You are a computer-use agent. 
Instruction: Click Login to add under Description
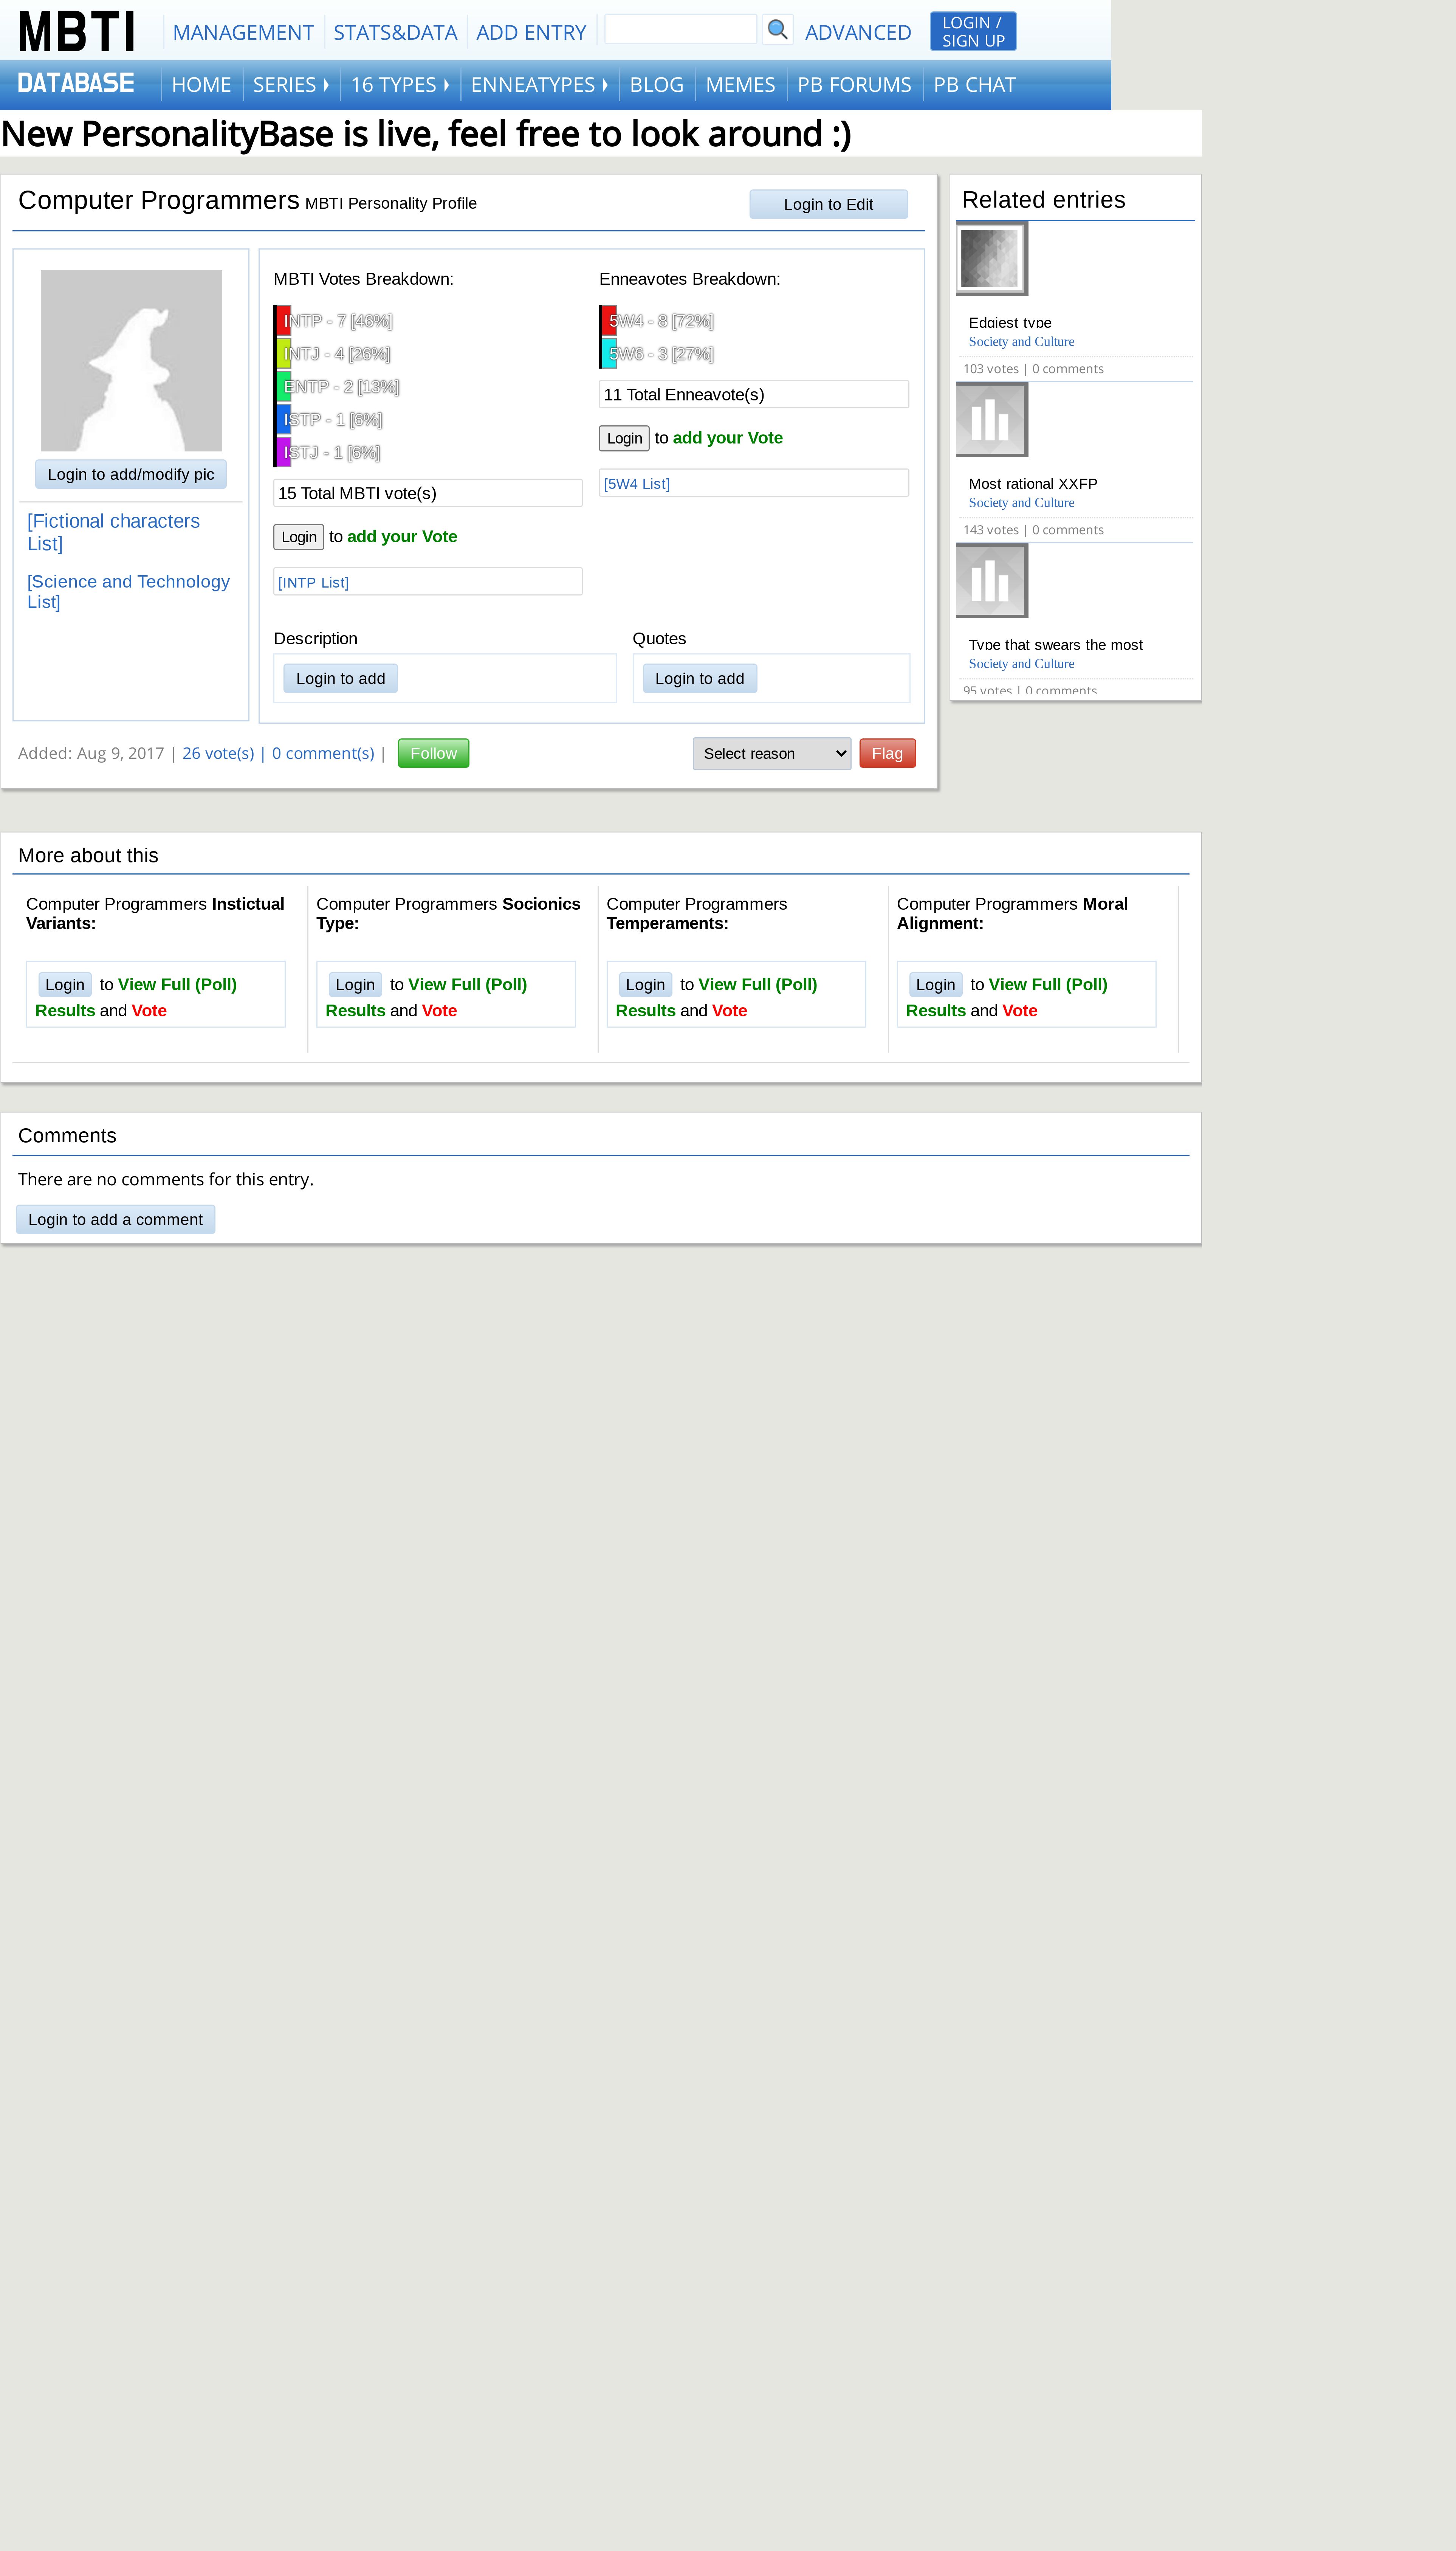pos(340,678)
